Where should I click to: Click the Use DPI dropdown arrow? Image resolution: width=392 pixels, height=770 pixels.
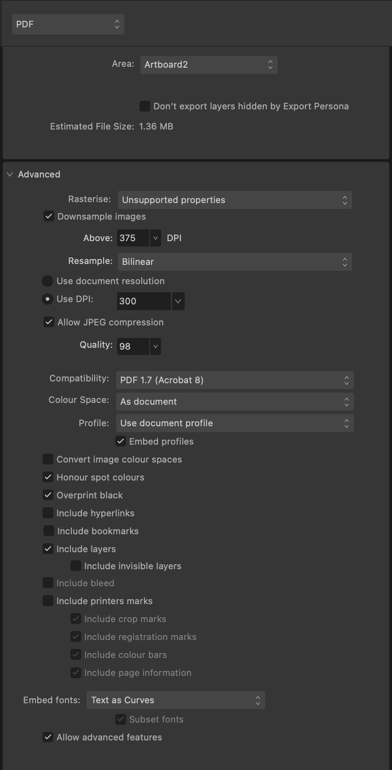178,301
